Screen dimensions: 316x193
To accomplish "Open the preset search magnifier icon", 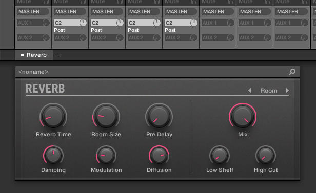I will (292, 72).
